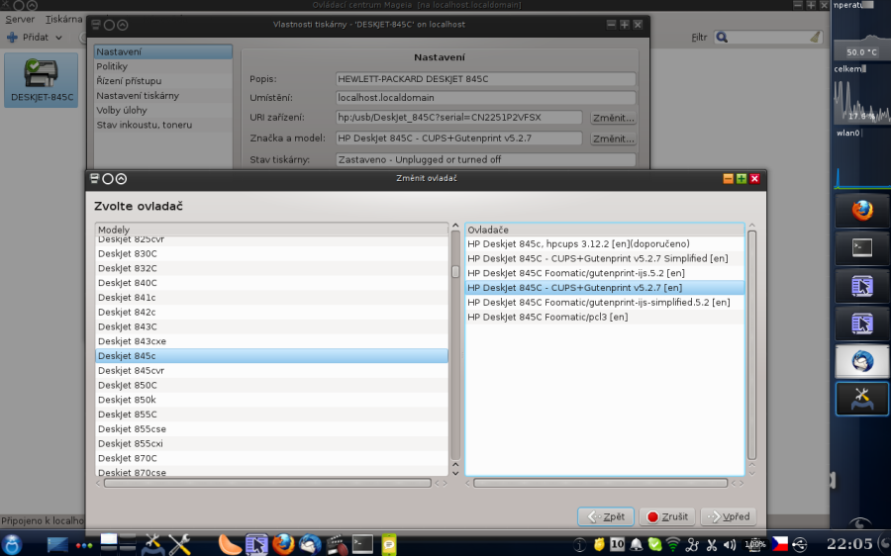
Task: Choose hpcups 3.12.2 recommended driver
Action: [605, 244]
